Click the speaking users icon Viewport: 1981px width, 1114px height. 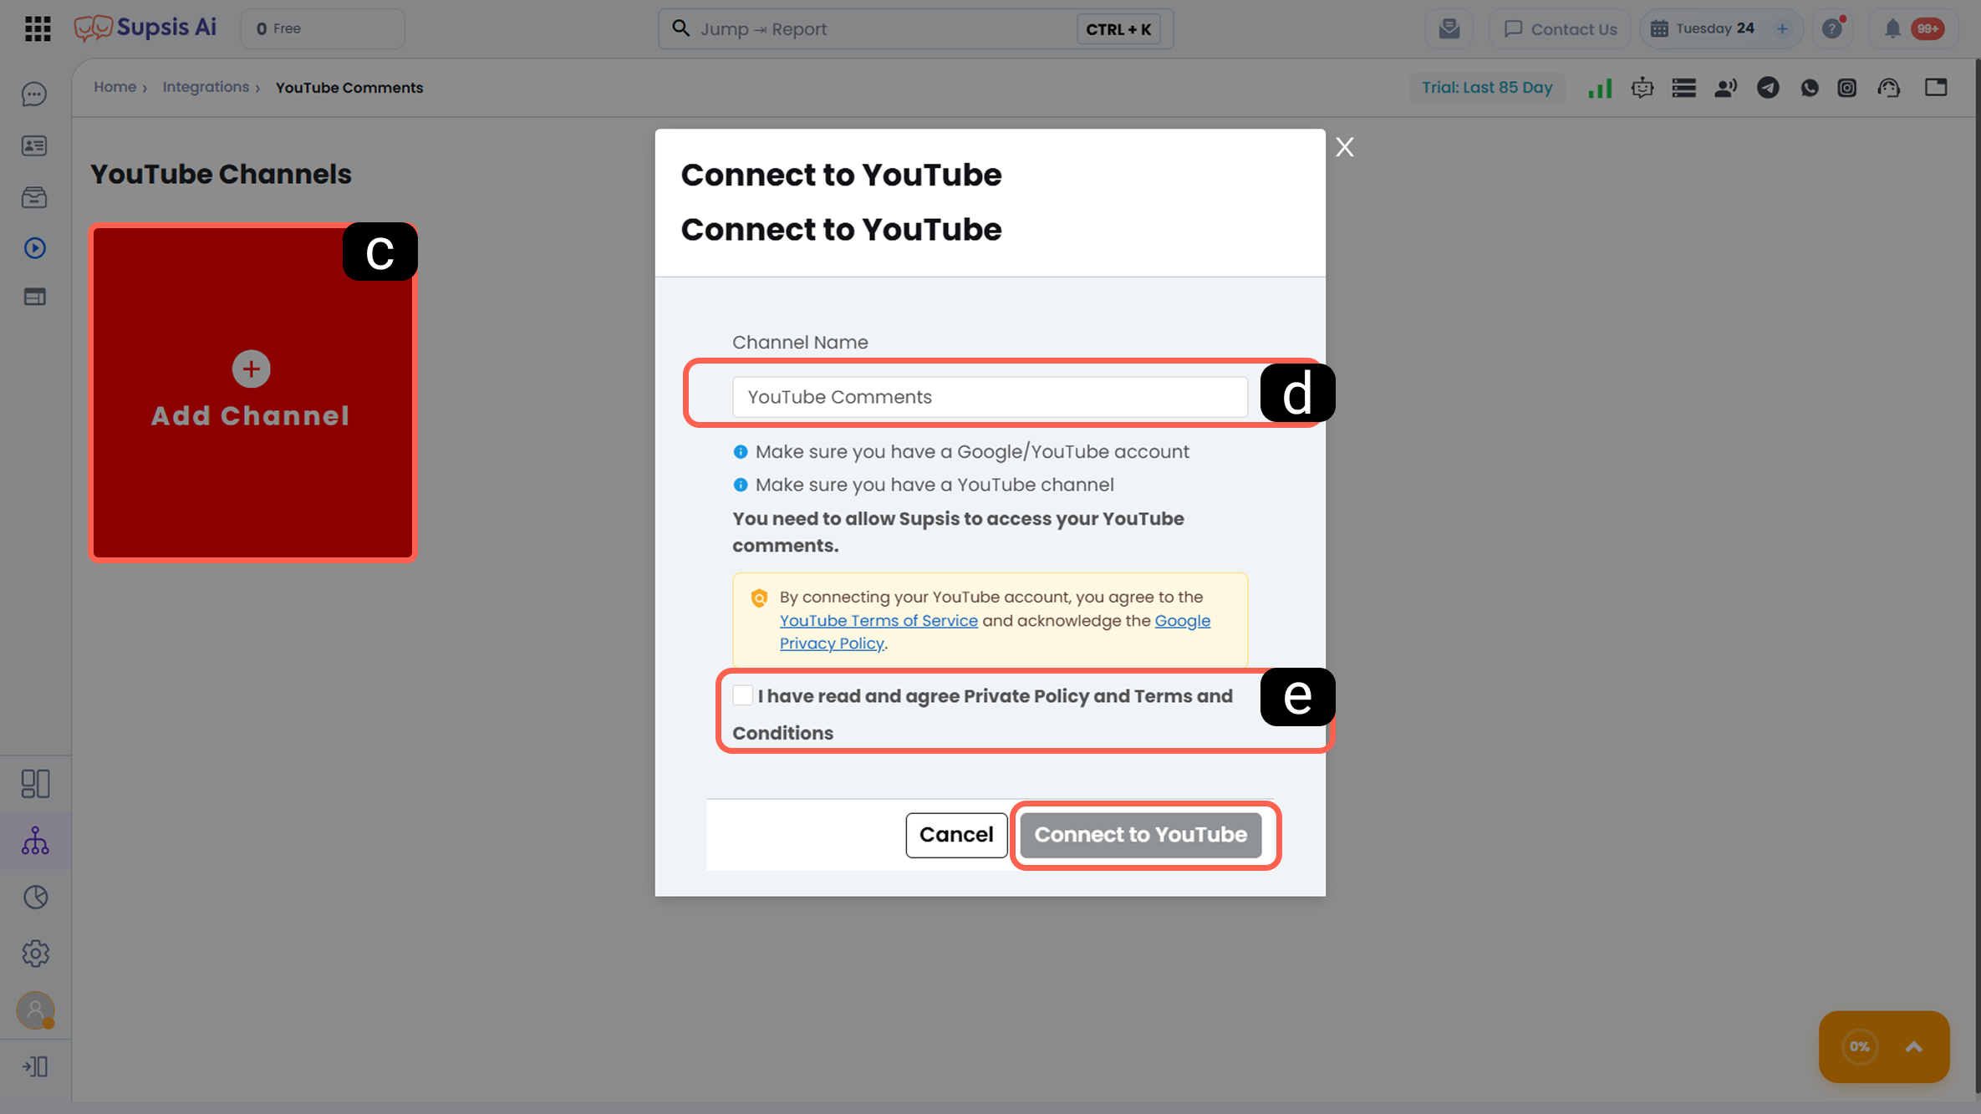pyautogui.click(x=1726, y=88)
